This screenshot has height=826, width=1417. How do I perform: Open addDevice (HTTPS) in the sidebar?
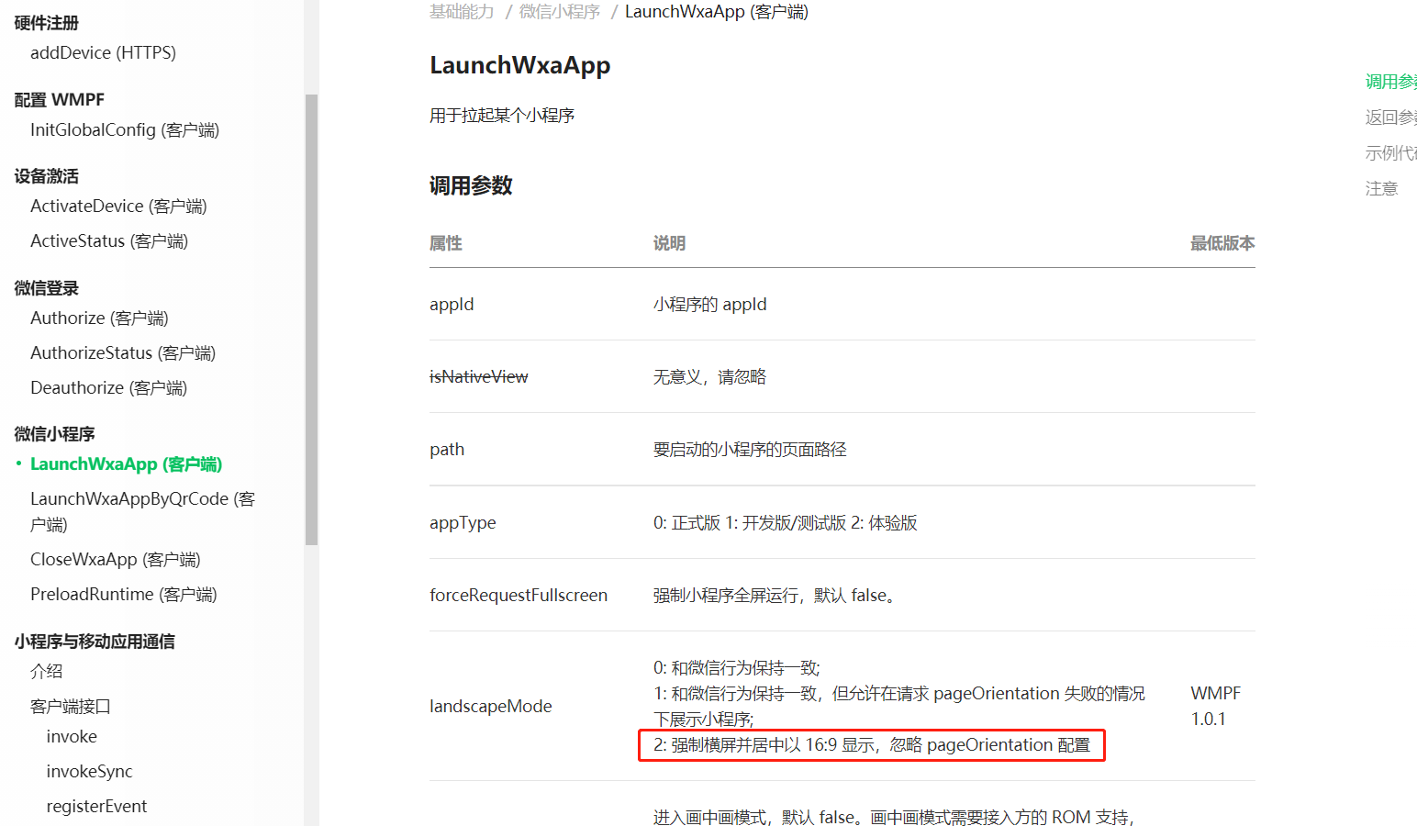point(103,53)
